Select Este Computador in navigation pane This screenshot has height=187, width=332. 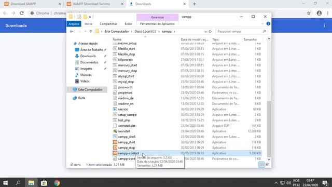(x=87, y=90)
